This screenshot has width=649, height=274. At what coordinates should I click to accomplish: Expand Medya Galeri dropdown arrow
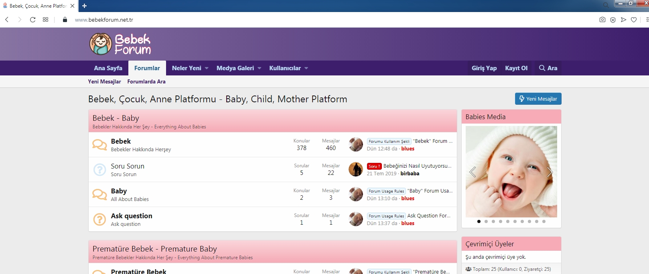(x=260, y=68)
